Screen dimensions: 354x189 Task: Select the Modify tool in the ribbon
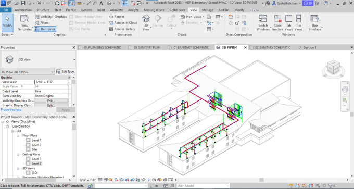(x=7, y=22)
